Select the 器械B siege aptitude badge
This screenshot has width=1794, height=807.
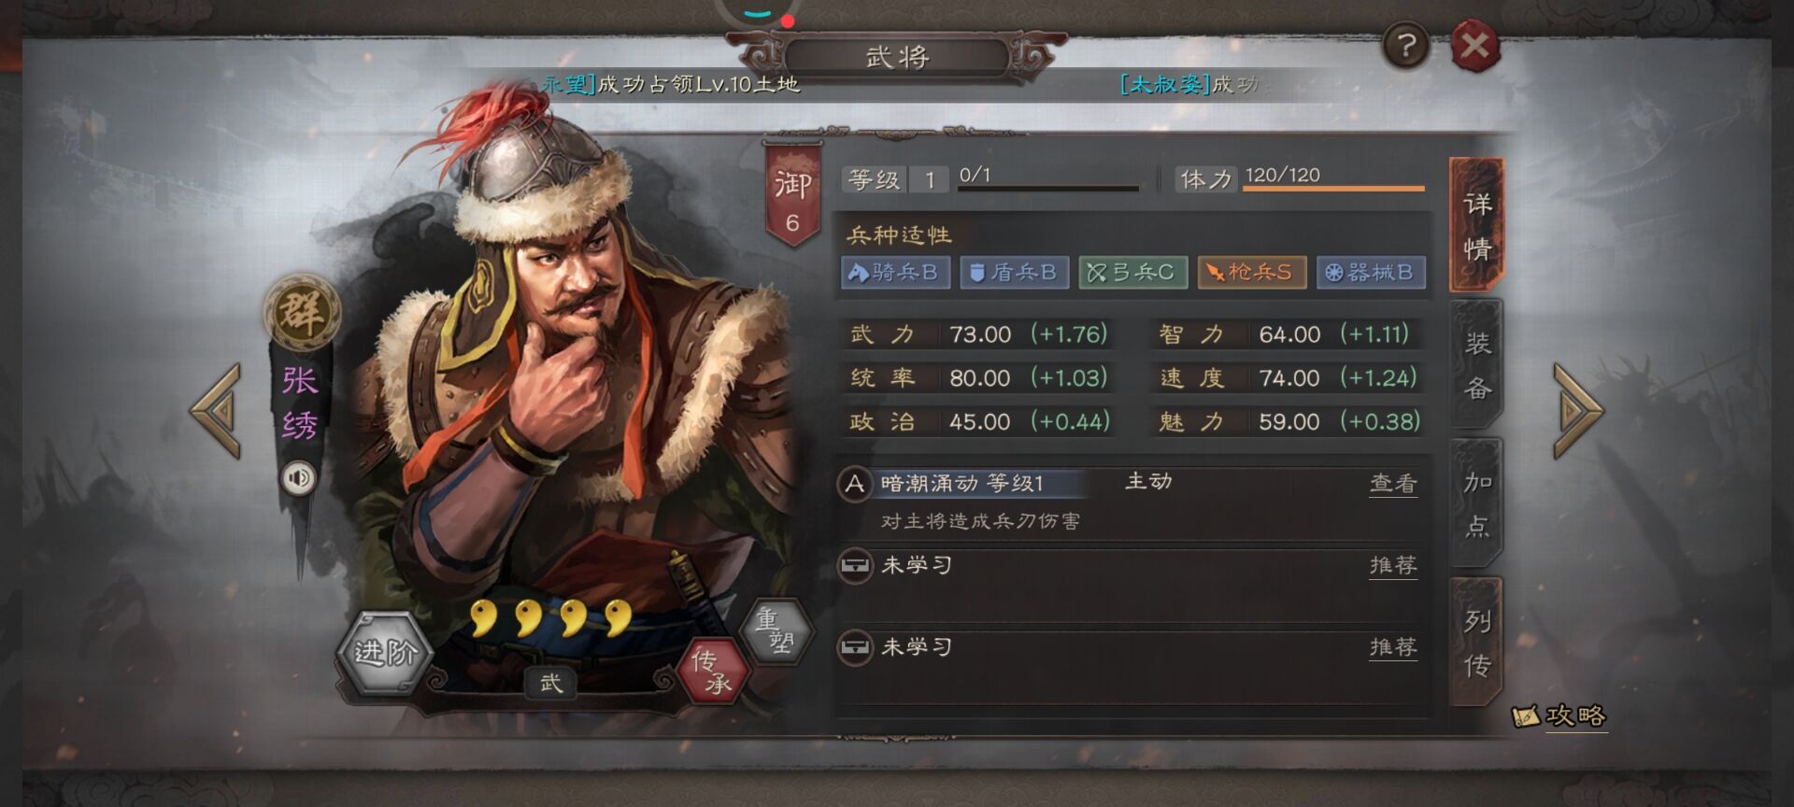[1371, 272]
